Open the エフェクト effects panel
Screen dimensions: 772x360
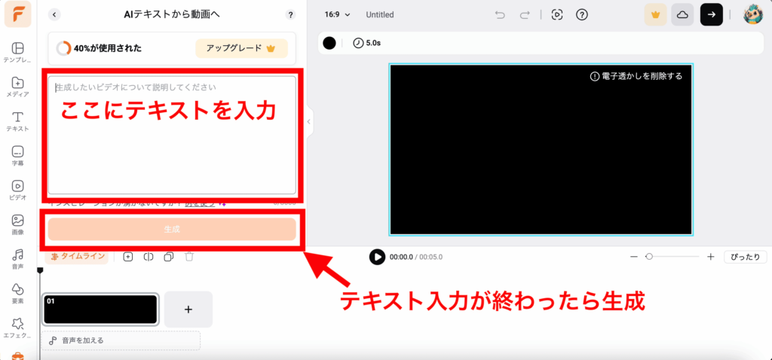18,328
